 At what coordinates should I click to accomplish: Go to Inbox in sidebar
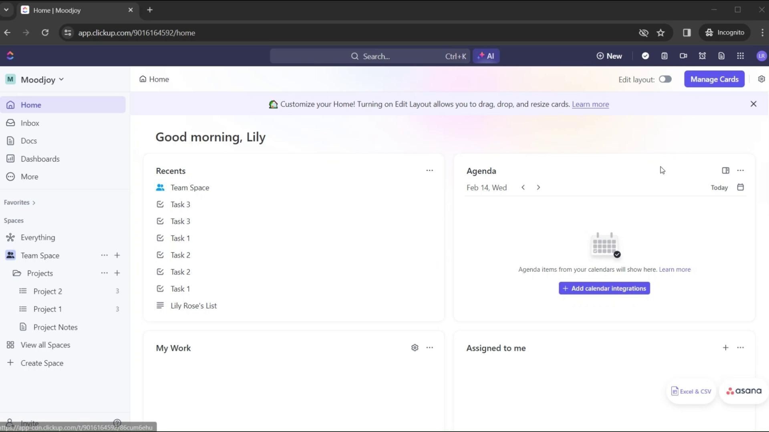coord(30,123)
